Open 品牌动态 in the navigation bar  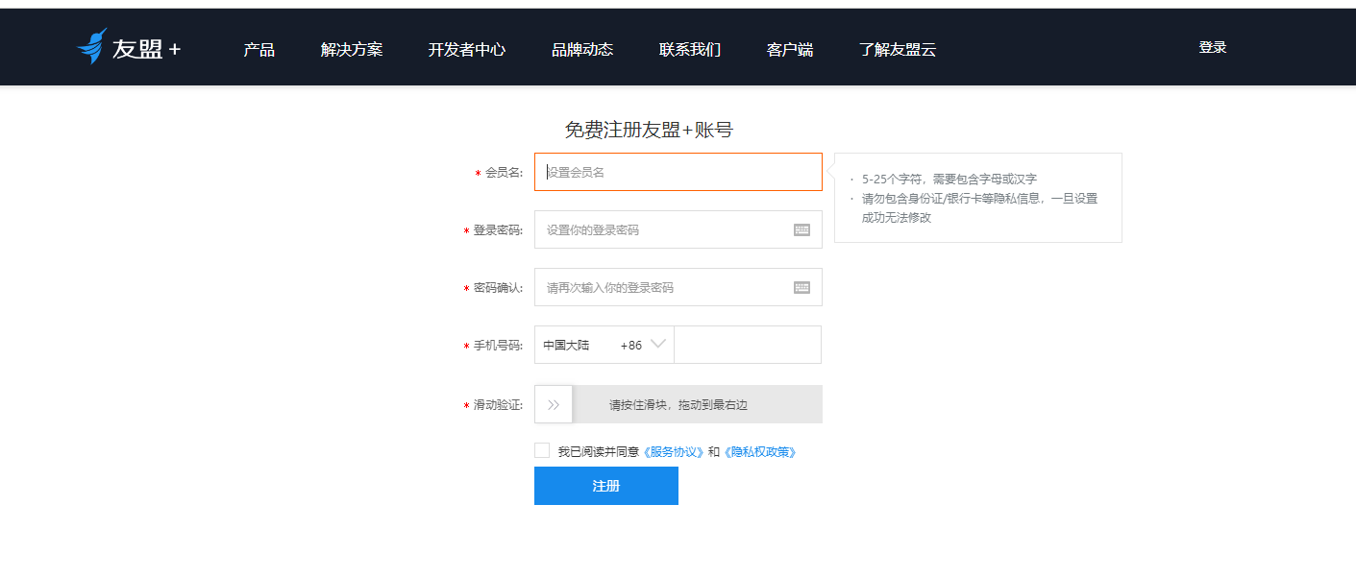click(x=582, y=50)
